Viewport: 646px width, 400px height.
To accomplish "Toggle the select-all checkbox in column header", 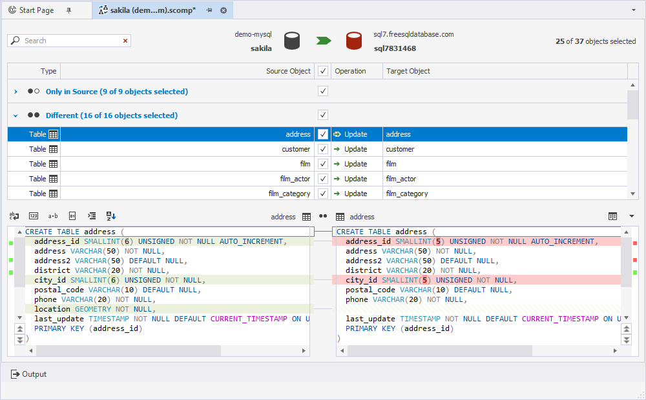I will 323,71.
